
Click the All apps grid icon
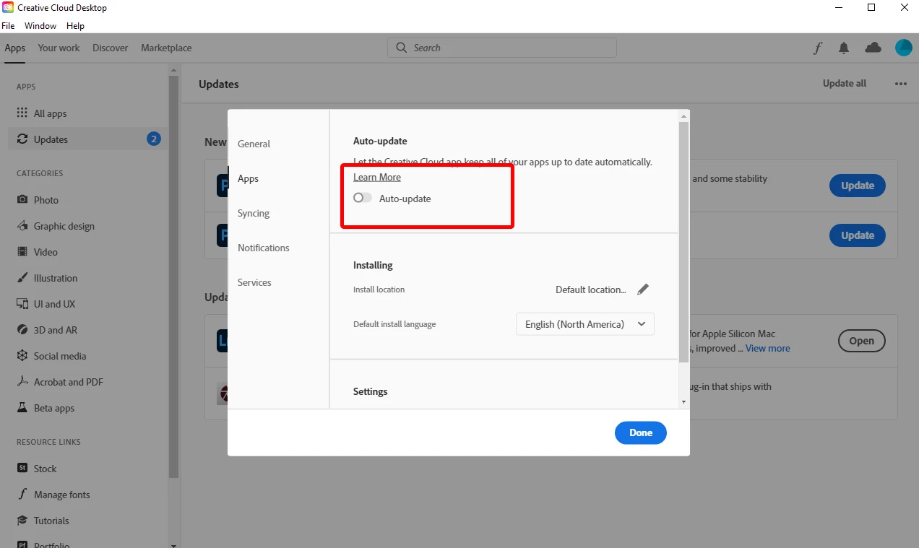tap(22, 113)
